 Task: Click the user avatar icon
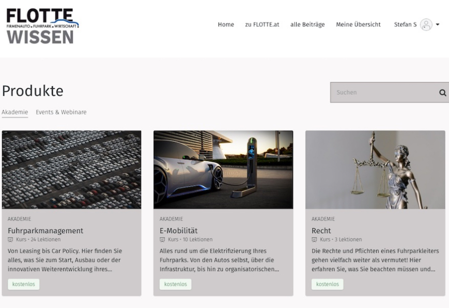pos(426,25)
